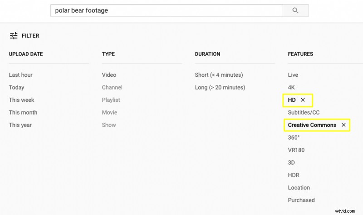Filter uploads by This year
The width and height of the screenshot is (363, 215).
coord(20,125)
